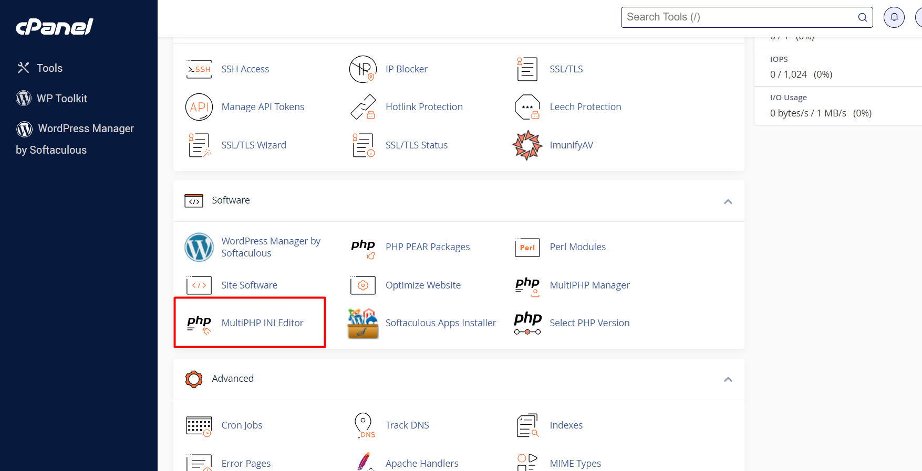Screen dimensions: 922x471
Task: Open the Indexes icon
Action: coord(527,425)
